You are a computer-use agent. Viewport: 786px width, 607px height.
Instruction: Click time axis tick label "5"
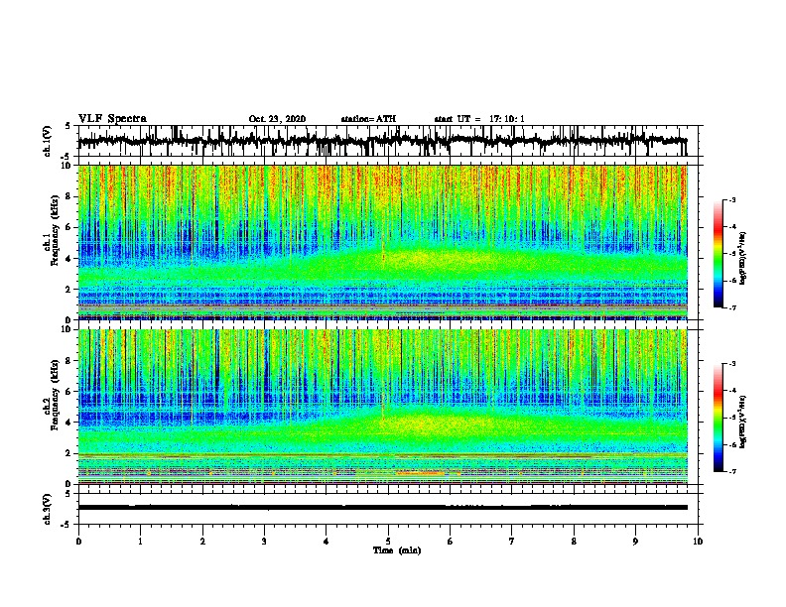pos(388,542)
